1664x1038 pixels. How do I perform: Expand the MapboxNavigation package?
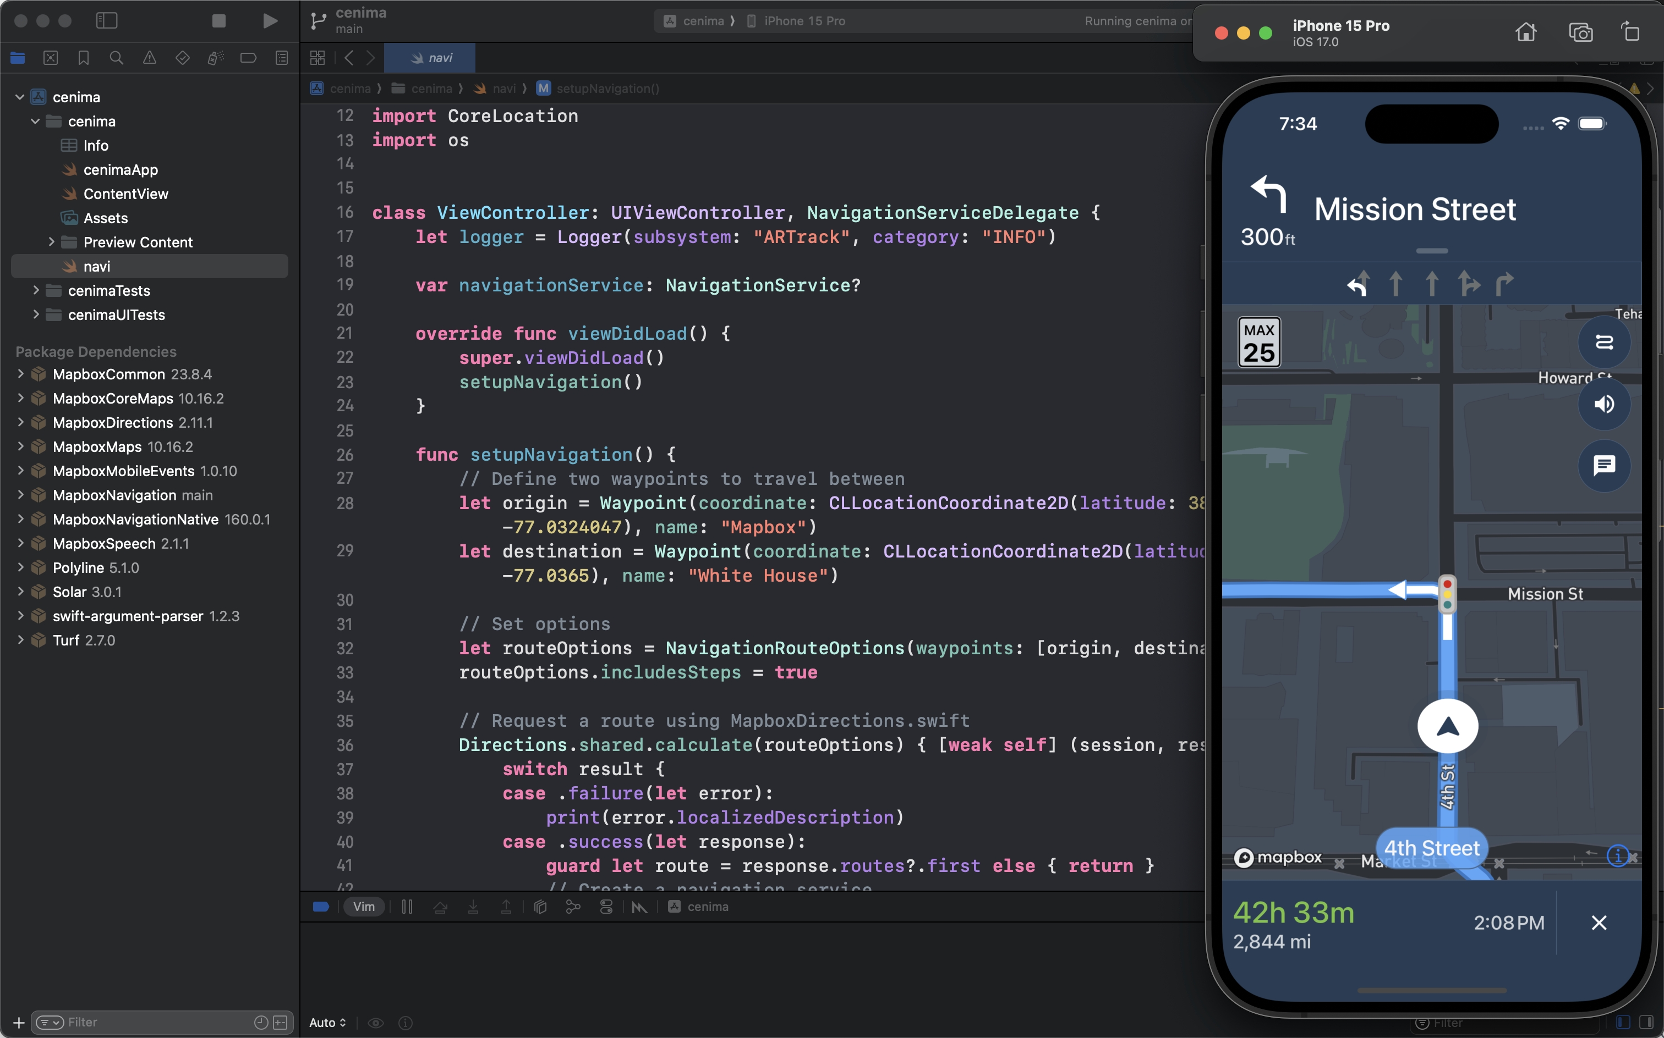coord(20,495)
